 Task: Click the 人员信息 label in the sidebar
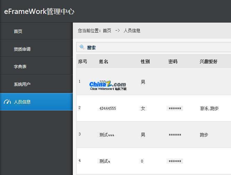22,102
